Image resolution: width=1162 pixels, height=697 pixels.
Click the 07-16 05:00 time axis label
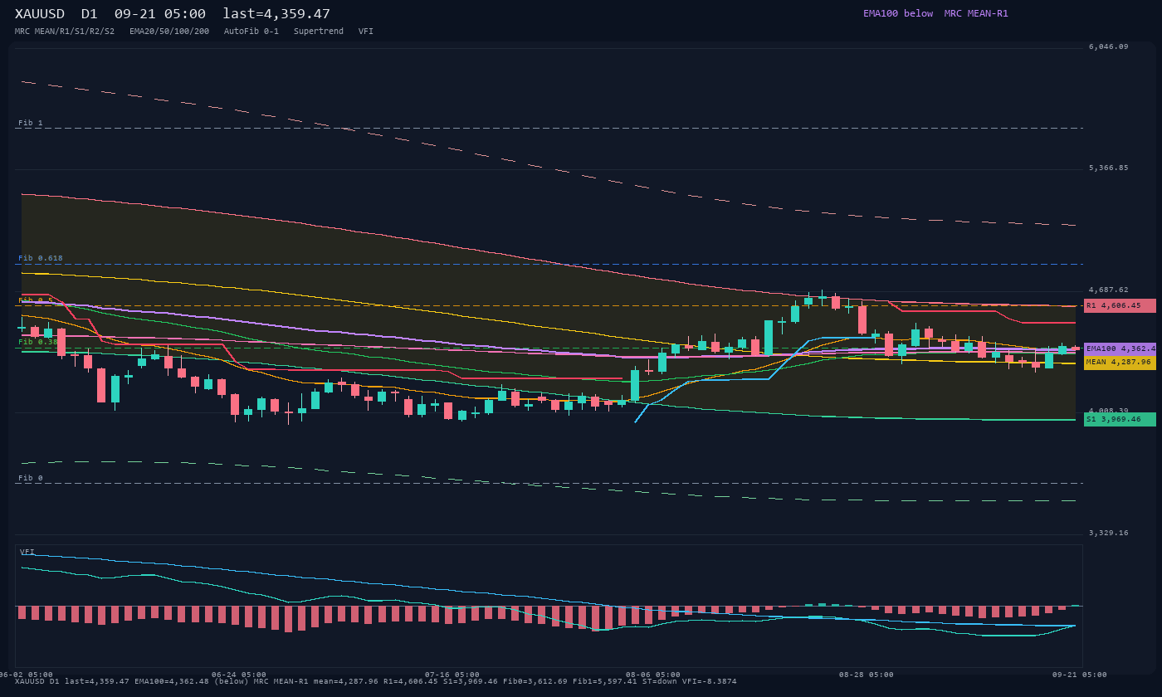click(x=452, y=675)
